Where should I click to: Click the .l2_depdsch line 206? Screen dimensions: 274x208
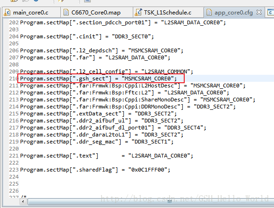[x=102, y=50]
